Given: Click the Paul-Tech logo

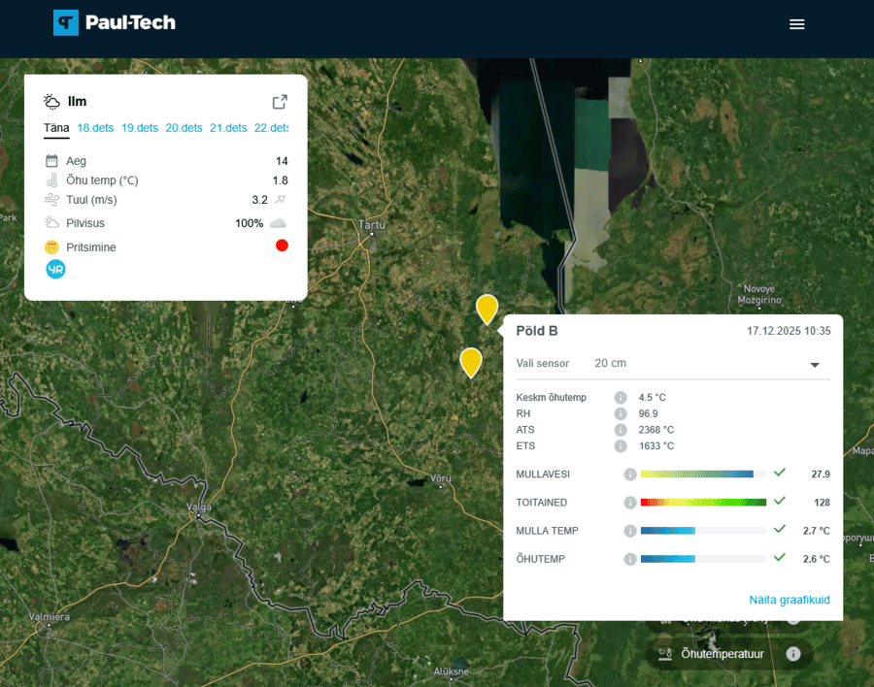Looking at the screenshot, I should (x=115, y=22).
